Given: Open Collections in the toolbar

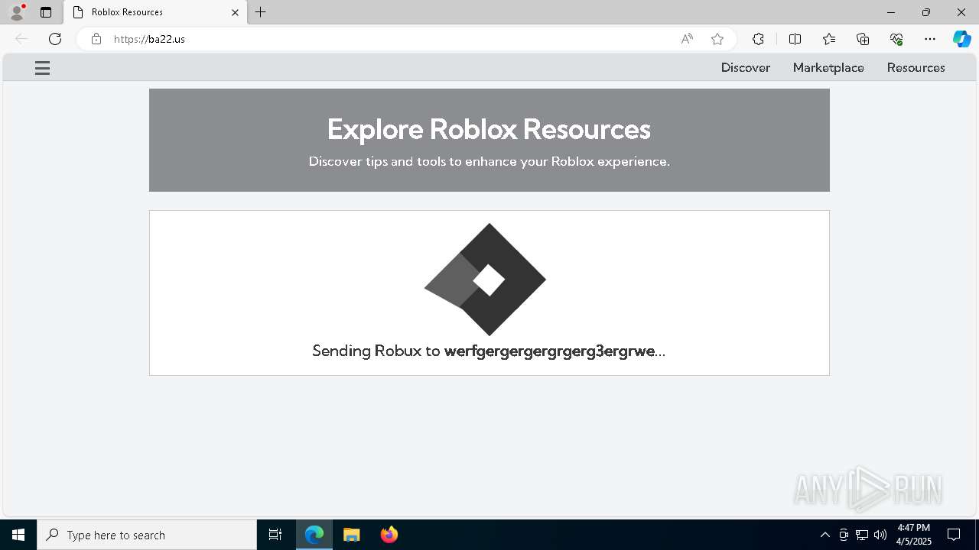Looking at the screenshot, I should [x=863, y=39].
